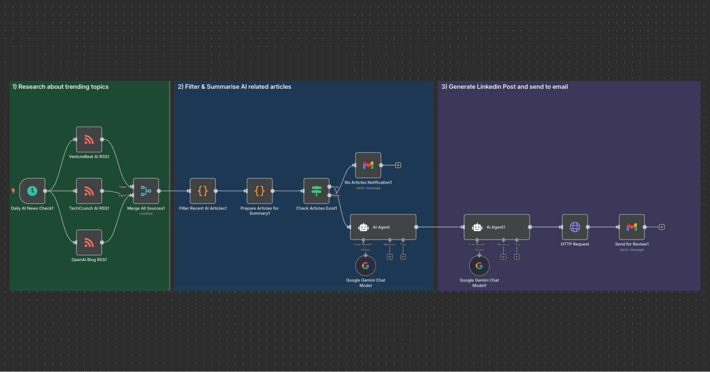Select the Check Articles Exist1 if node
Image resolution: width=710 pixels, height=372 pixels.
click(x=316, y=191)
